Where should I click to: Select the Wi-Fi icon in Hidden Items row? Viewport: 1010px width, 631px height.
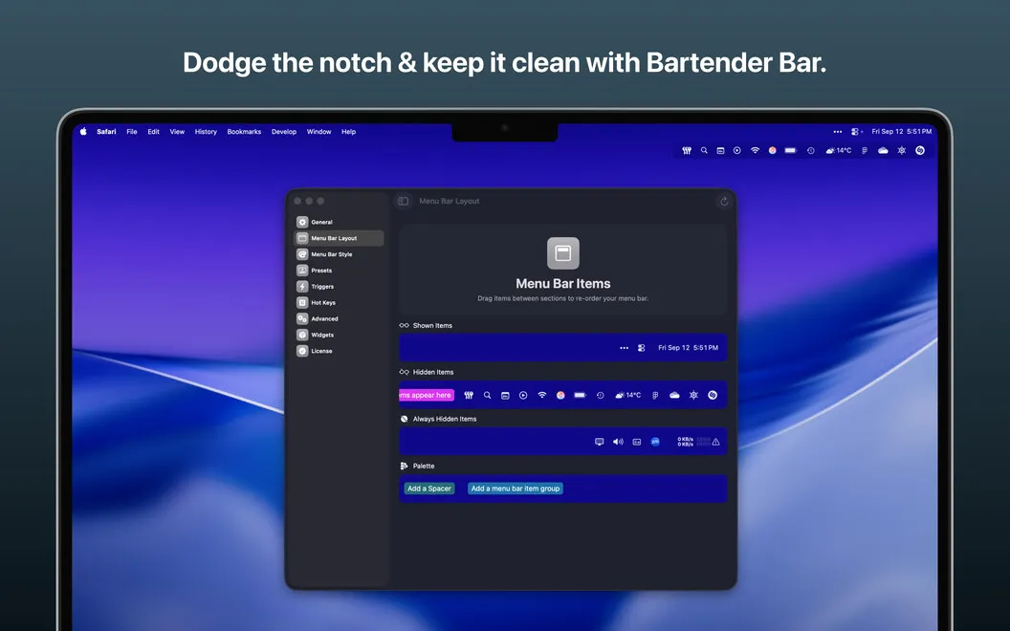(x=541, y=396)
